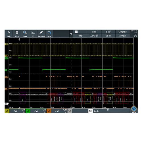Undo the last action with Undo icon
This screenshot has width=142, height=142.
(9, 34)
